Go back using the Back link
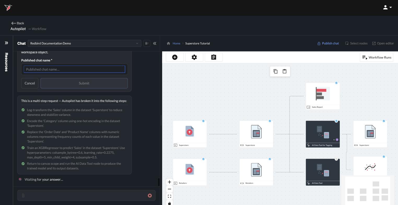 click(x=17, y=23)
